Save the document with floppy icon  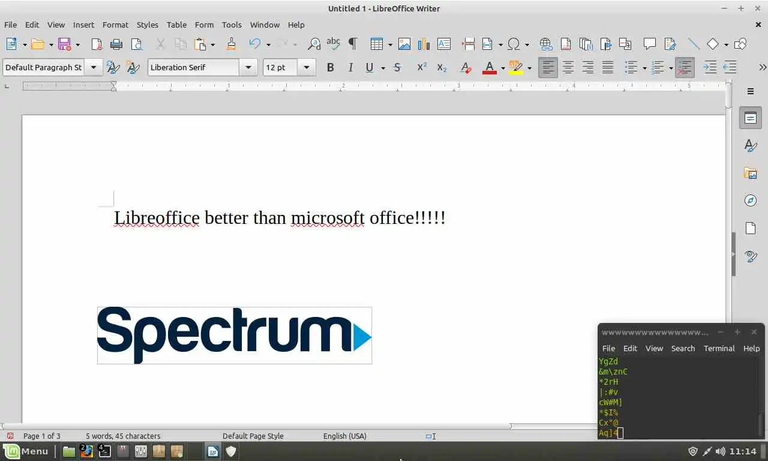click(64, 44)
